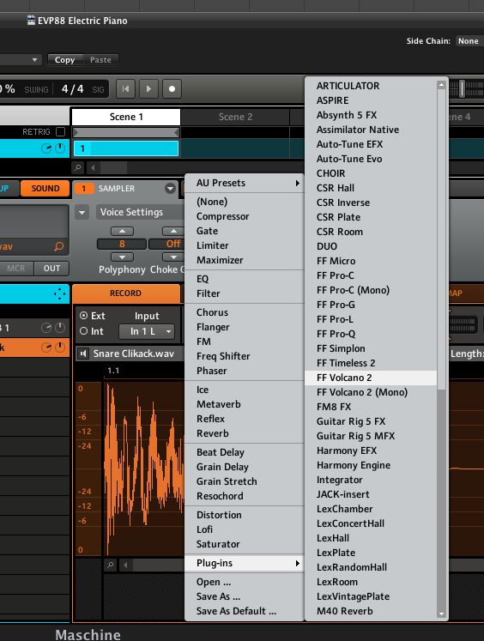
Task: Arm the record transport button
Action: point(172,89)
